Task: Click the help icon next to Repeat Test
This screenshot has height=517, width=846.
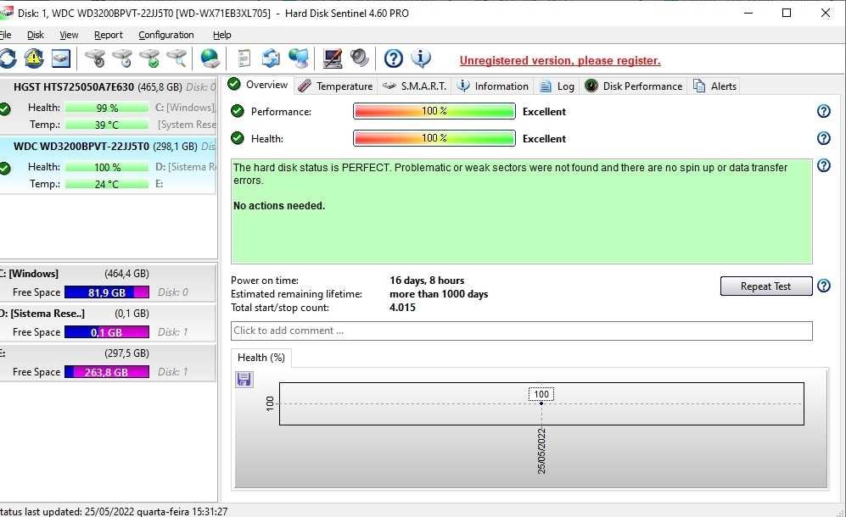Action: pos(823,285)
